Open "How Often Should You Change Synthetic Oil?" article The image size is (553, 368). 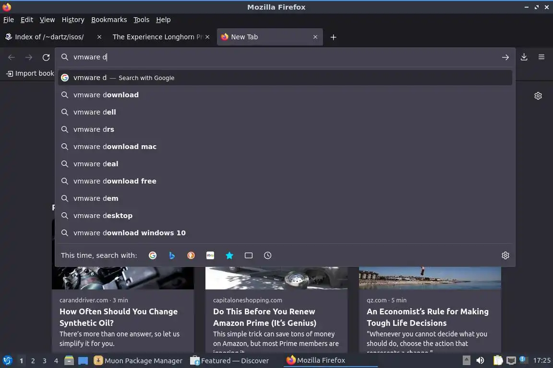119,317
